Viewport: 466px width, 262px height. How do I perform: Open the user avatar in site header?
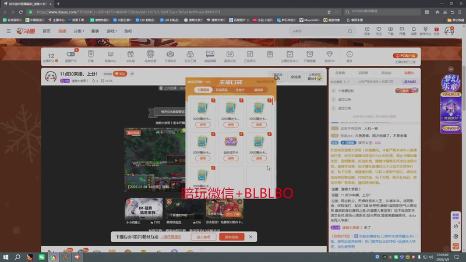(x=449, y=31)
